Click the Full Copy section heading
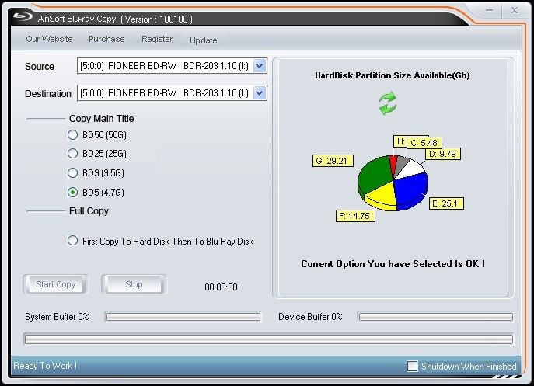The image size is (534, 386). pos(89,211)
